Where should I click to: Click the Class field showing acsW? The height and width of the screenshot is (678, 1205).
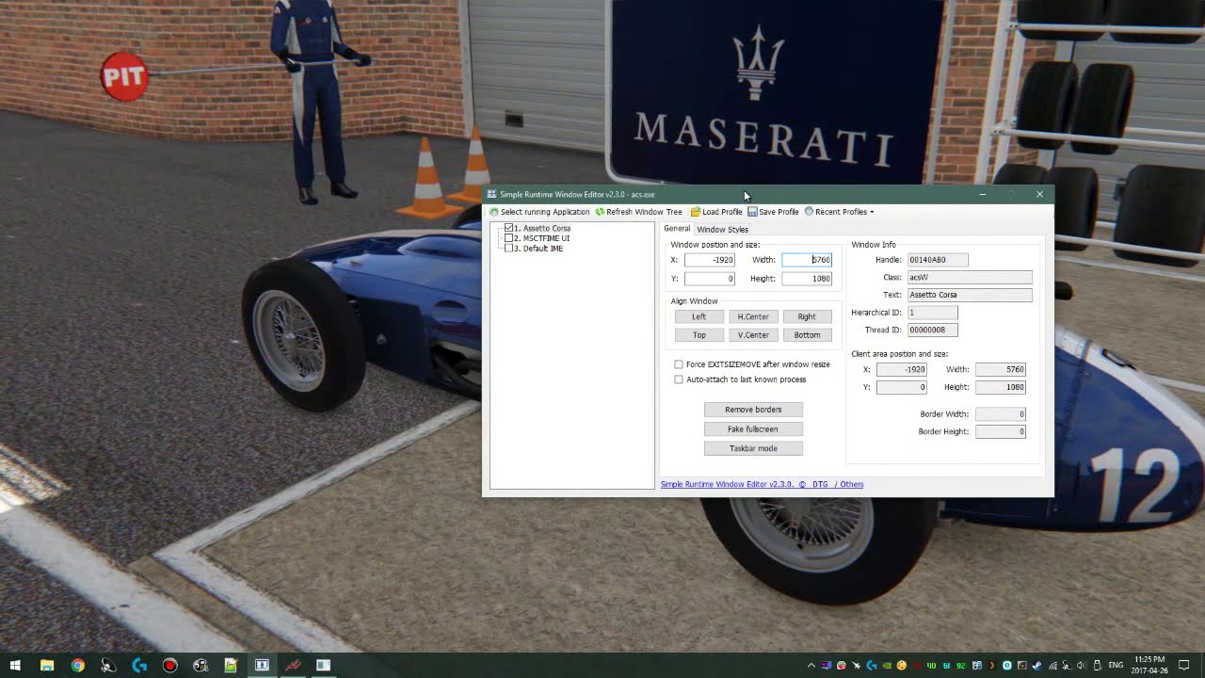click(970, 278)
